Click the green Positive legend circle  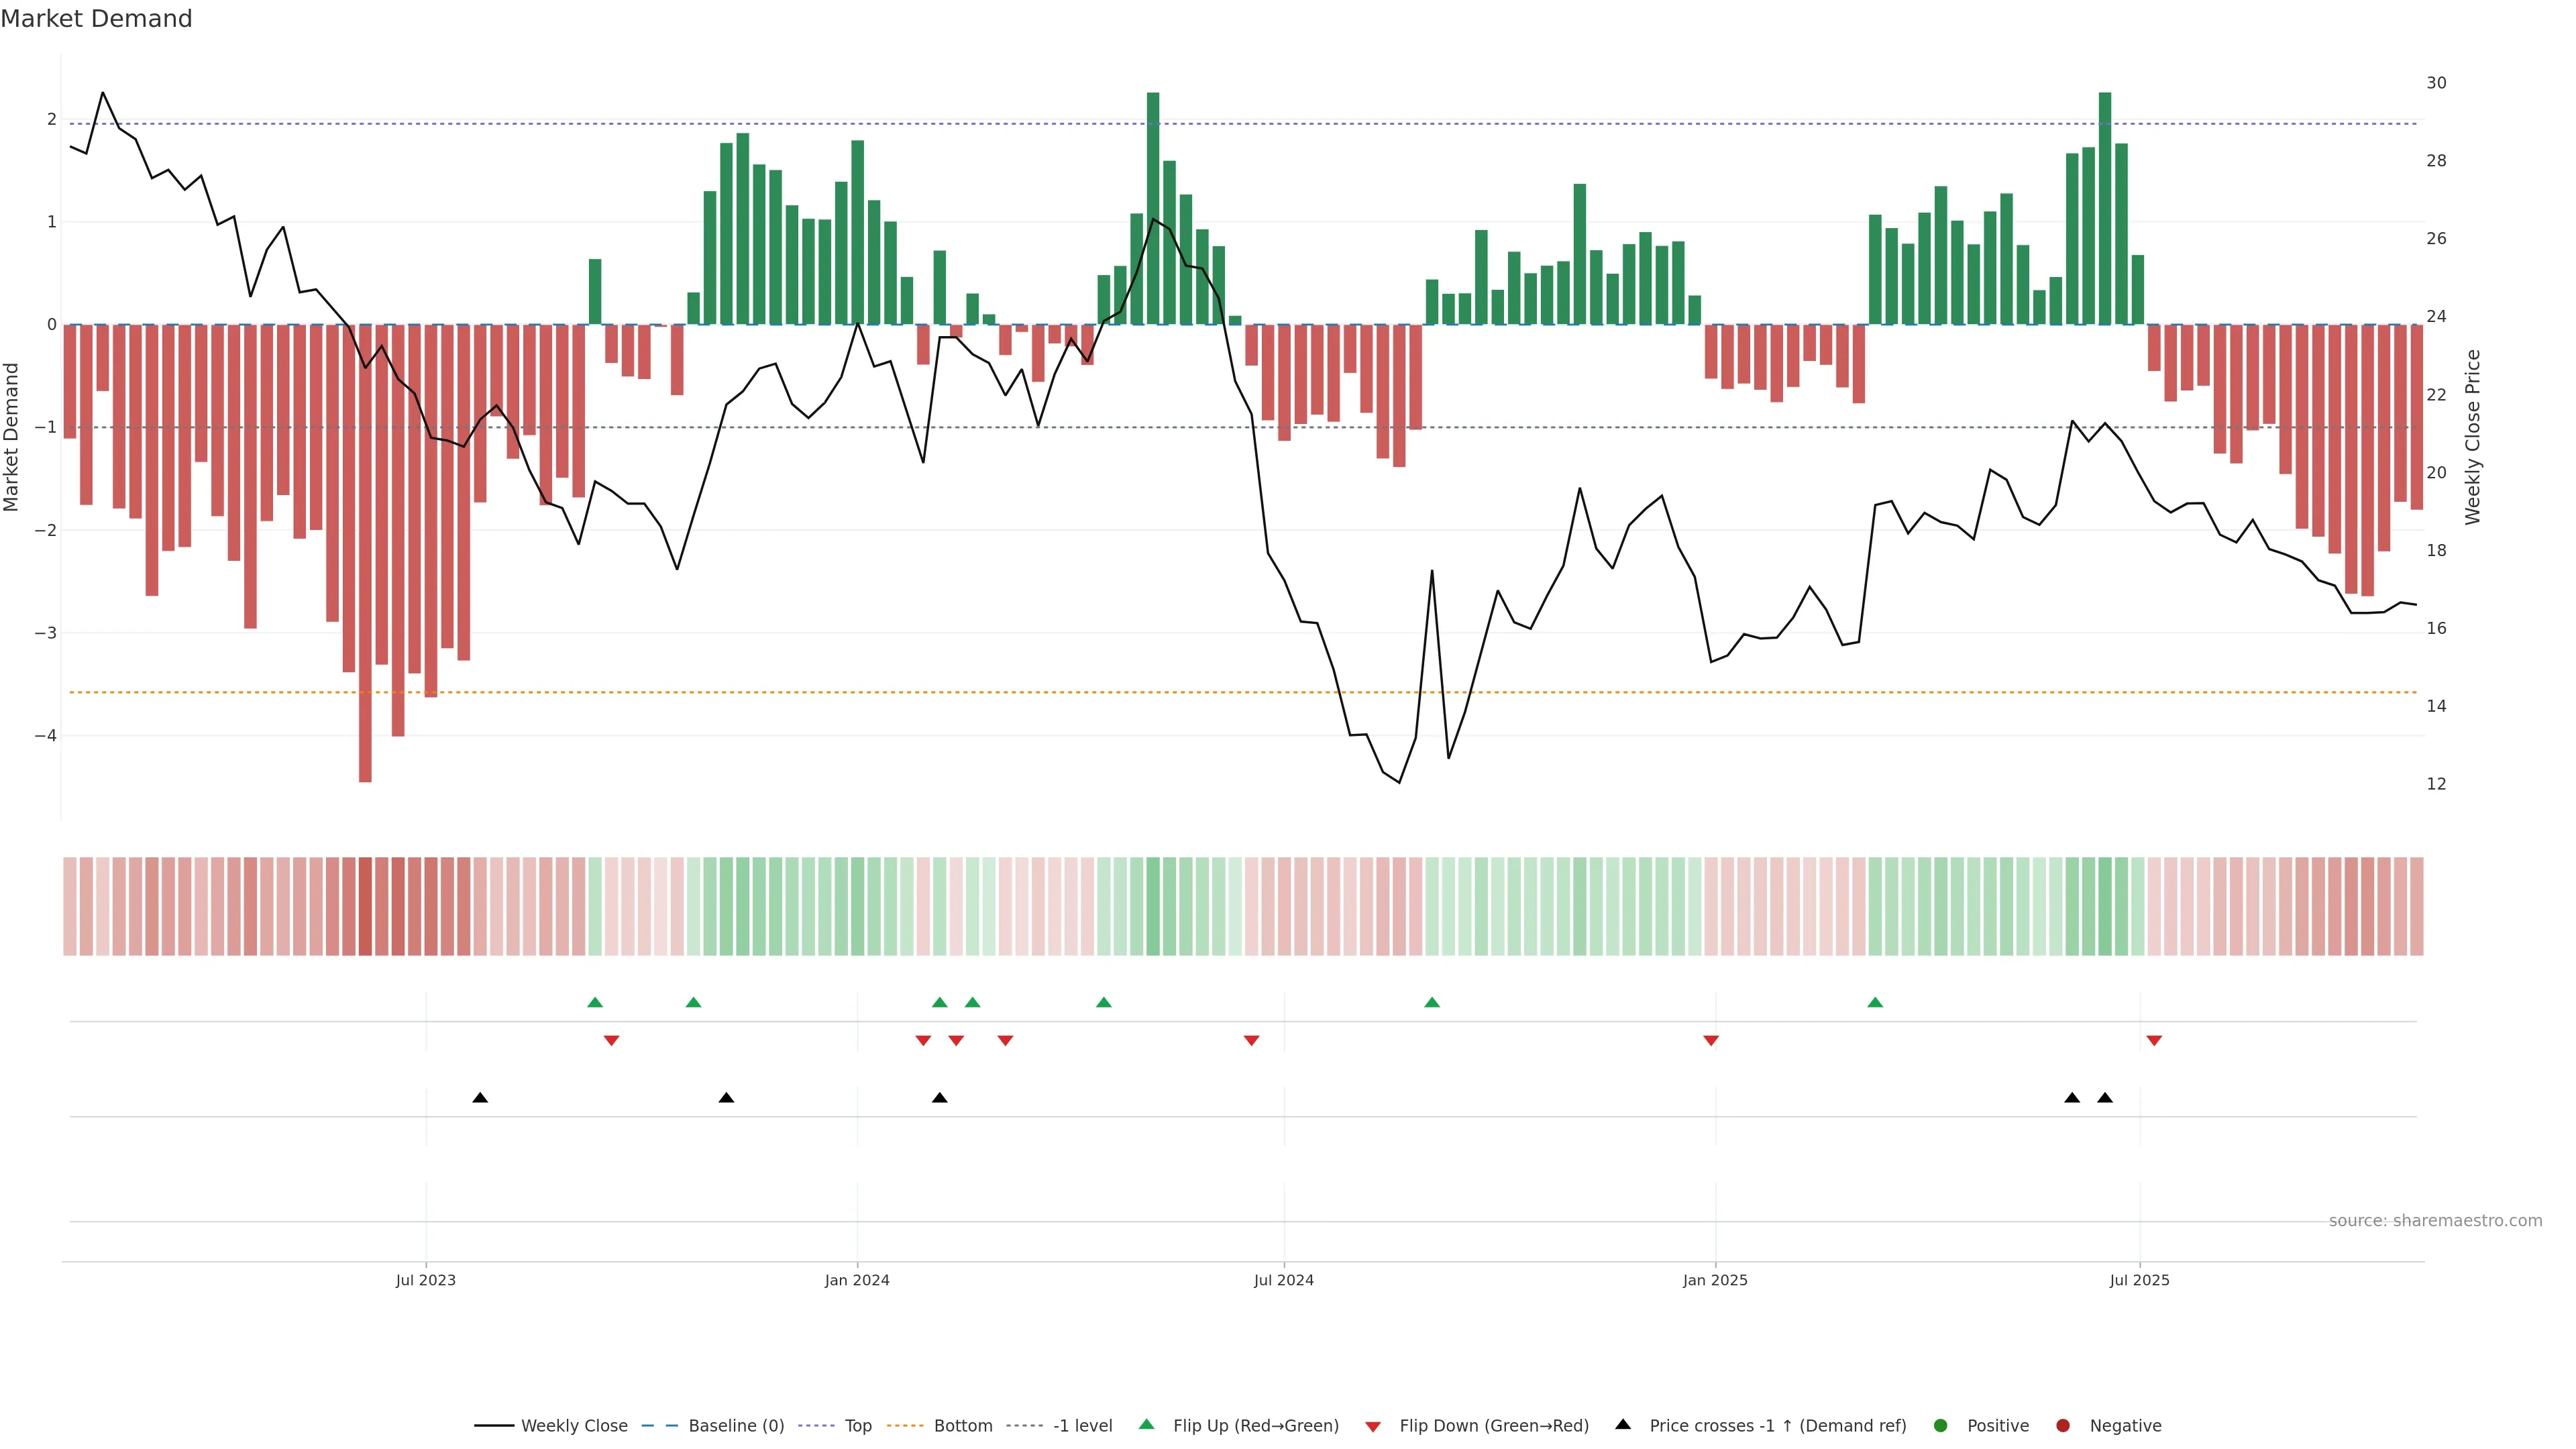pyautogui.click(x=1941, y=1425)
